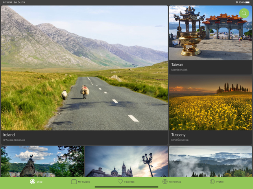Open the Taiwan temple photo

210,33
